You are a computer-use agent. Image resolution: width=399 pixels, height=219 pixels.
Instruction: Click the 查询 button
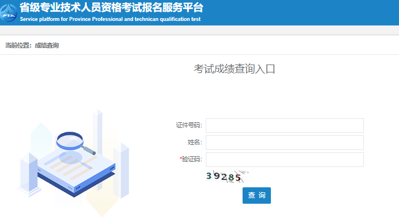(257, 195)
